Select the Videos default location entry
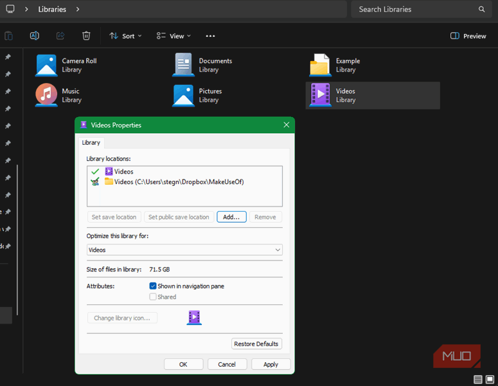The height and width of the screenshot is (386, 498). [119, 171]
